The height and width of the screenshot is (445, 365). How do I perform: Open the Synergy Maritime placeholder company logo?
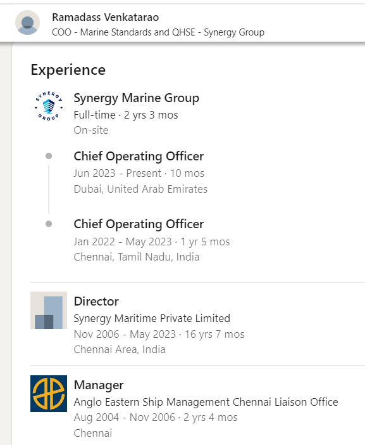(x=49, y=310)
